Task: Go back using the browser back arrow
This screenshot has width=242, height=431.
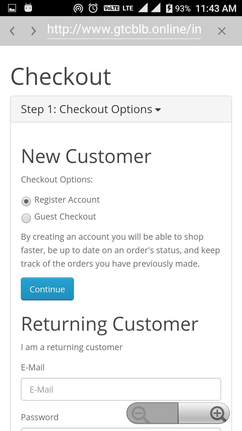Action: [x=12, y=31]
